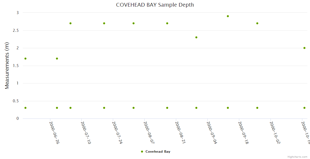Click the 0.3 m point below the 2.9 m point
The width and height of the screenshot is (310, 159).
coord(228,108)
